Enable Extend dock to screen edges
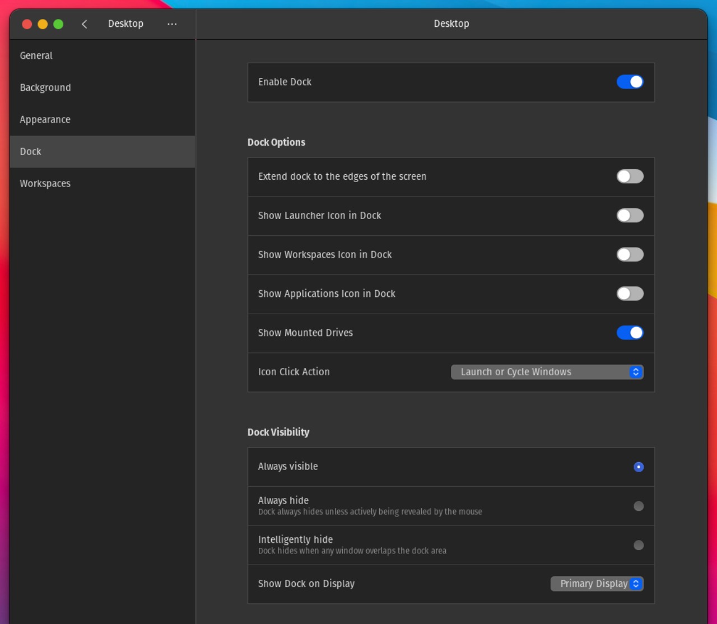The width and height of the screenshot is (717, 624). [x=630, y=176]
